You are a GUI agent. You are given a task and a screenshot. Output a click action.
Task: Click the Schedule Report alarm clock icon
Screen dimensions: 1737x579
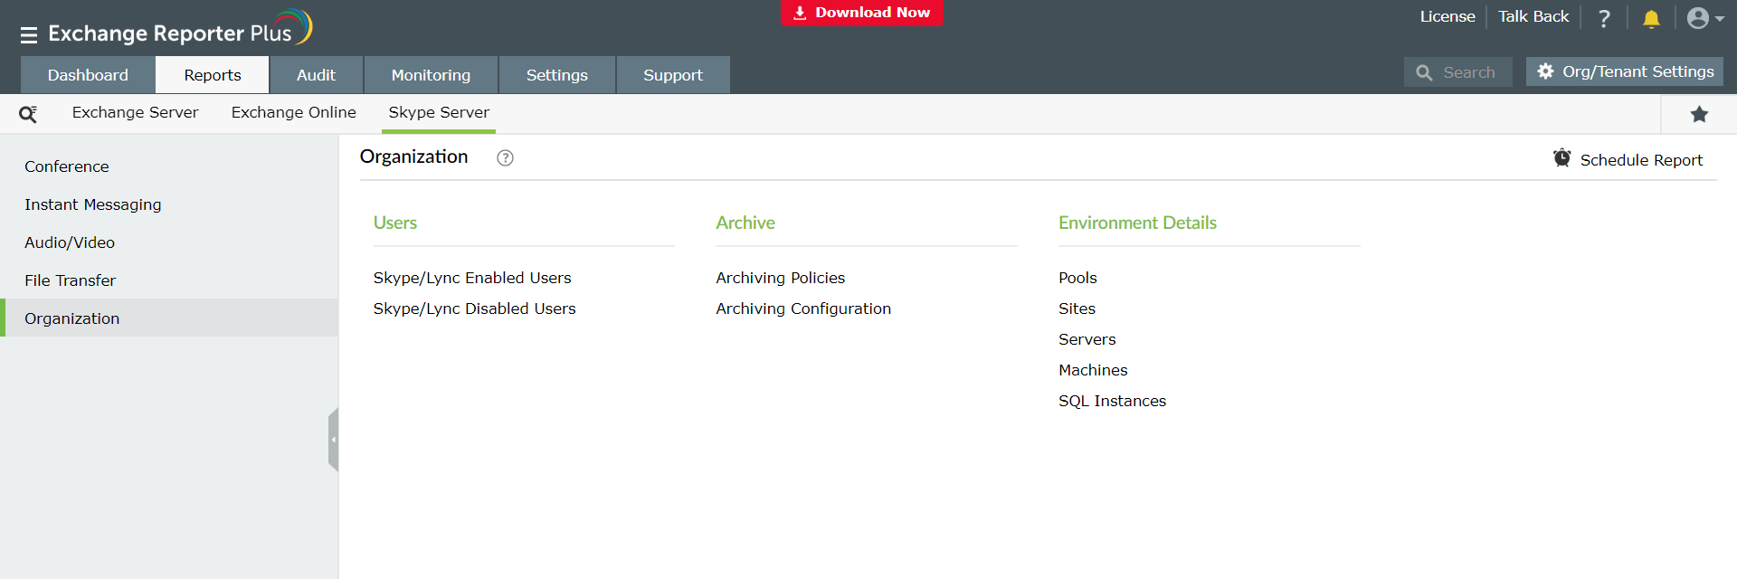coord(1561,158)
